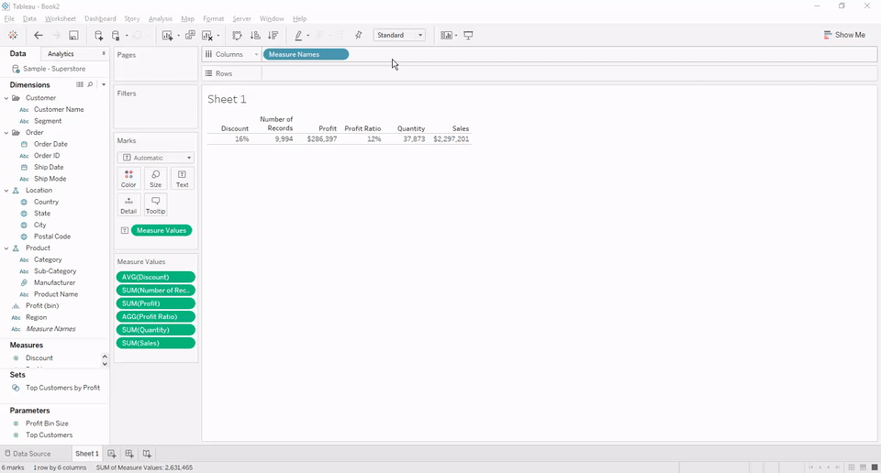Click the Fix axes pin icon
The height and width of the screenshot is (473, 881).
pyautogui.click(x=359, y=36)
